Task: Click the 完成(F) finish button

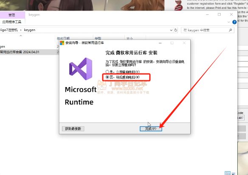Action: pyautogui.click(x=151, y=129)
